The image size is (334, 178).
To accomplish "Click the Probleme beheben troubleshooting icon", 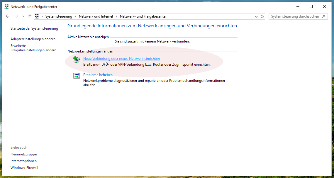I will pyautogui.click(x=76, y=76).
